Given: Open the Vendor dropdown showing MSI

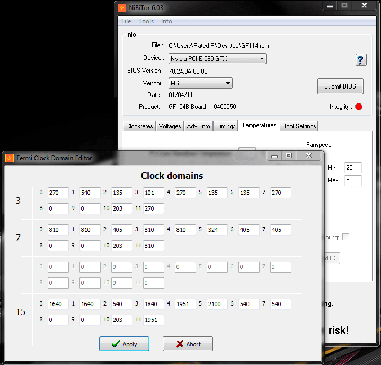Looking at the screenshot, I should point(200,83).
